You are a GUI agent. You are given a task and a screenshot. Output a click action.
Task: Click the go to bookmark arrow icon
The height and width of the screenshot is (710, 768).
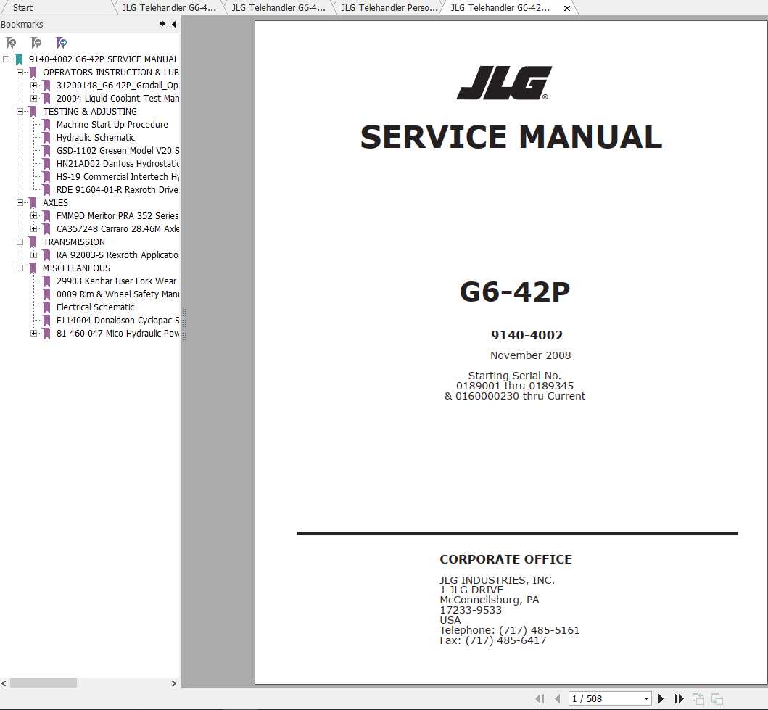[x=61, y=43]
